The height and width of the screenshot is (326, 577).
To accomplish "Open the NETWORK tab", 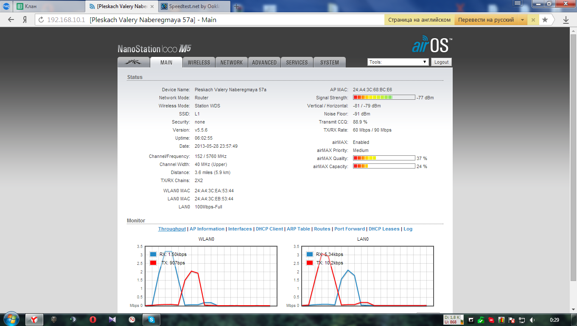I will tap(232, 62).
